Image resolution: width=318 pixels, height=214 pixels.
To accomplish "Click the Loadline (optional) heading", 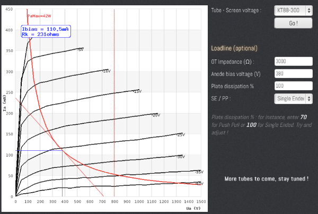I will point(234,48).
